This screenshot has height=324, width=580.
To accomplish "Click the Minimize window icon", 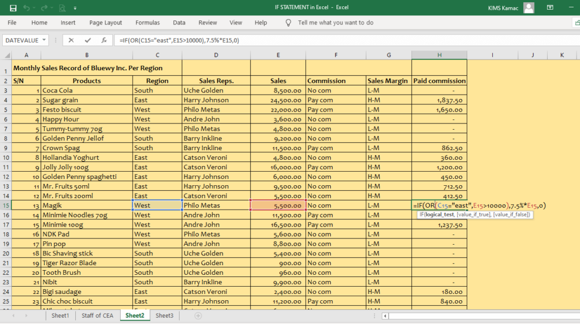I will (x=571, y=7).
